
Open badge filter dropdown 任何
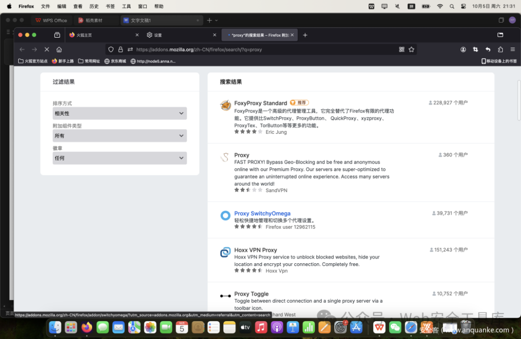pos(120,158)
